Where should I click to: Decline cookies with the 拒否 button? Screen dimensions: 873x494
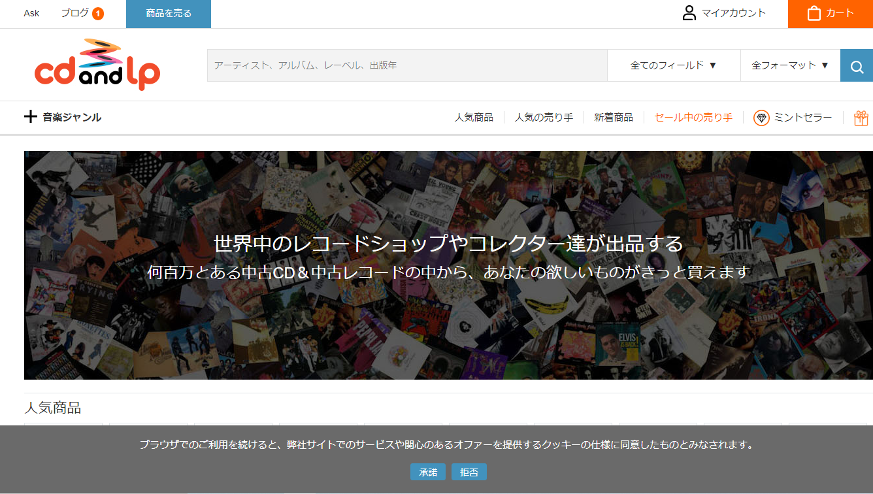[x=469, y=472]
